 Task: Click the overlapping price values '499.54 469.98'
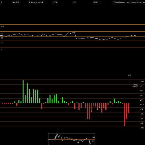click(x=135, y=86)
